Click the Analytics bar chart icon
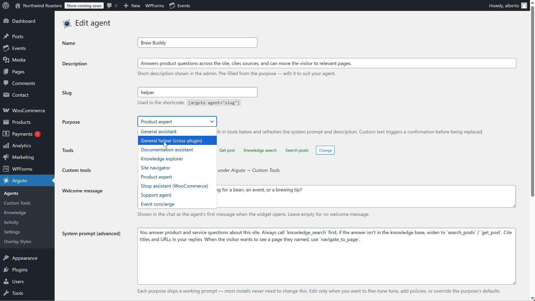This screenshot has width=535, height=301. 6,146
